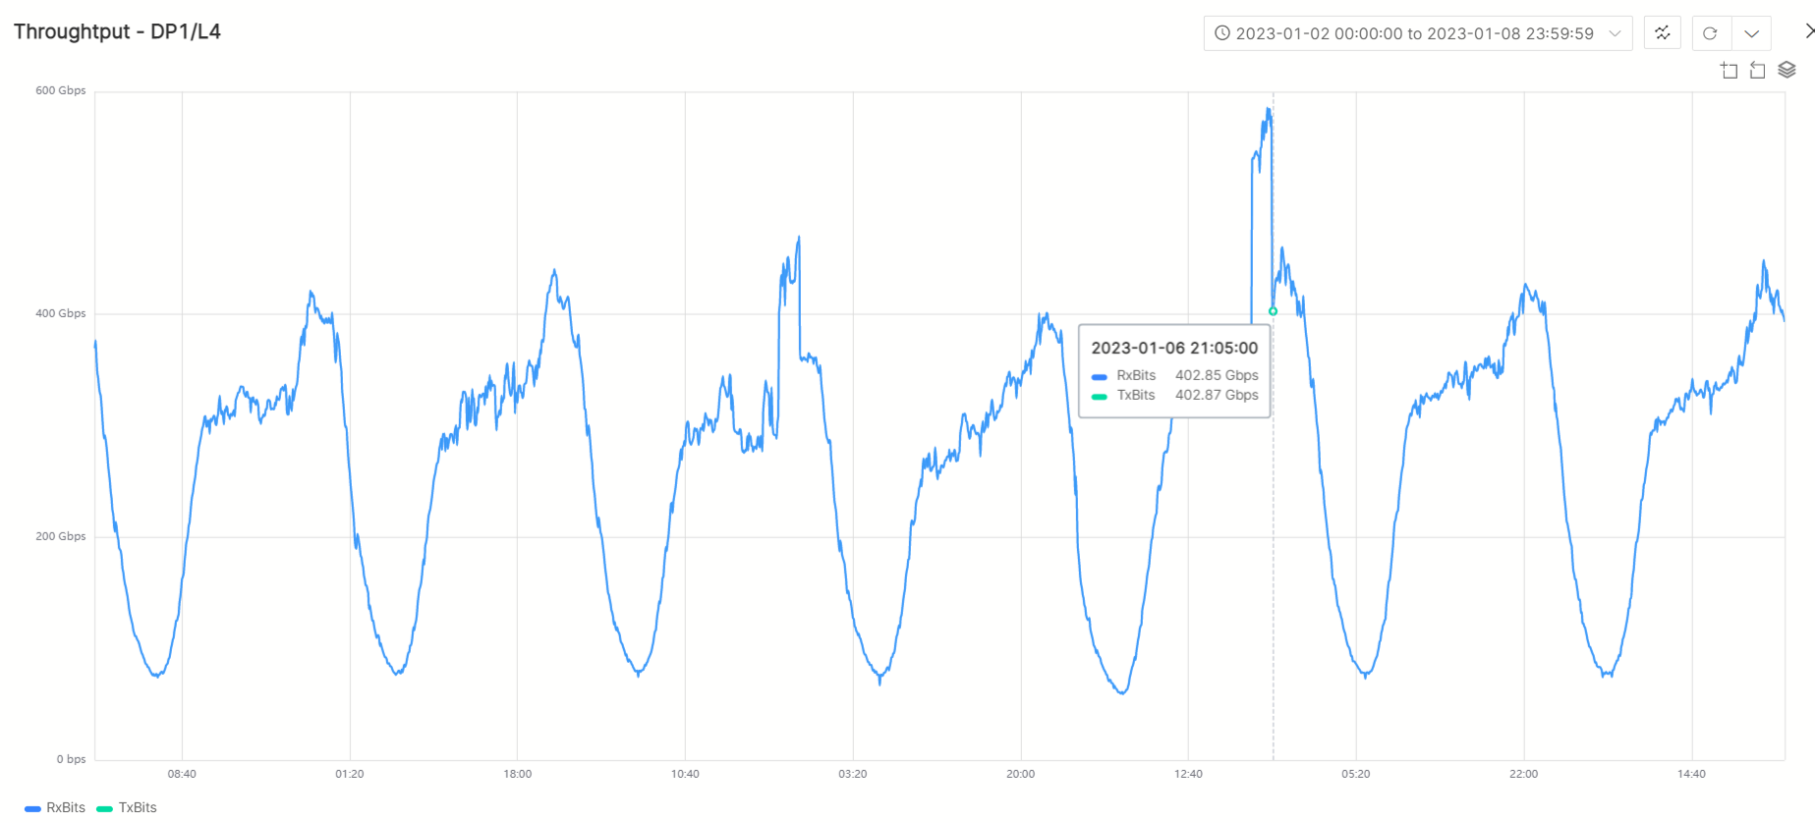Click the highlighted data point marker on the chart
Image resolution: width=1815 pixels, height=823 pixels.
(x=1273, y=311)
